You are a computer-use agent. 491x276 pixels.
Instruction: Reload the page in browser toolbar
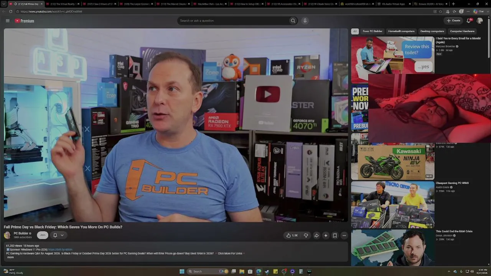[10, 11]
